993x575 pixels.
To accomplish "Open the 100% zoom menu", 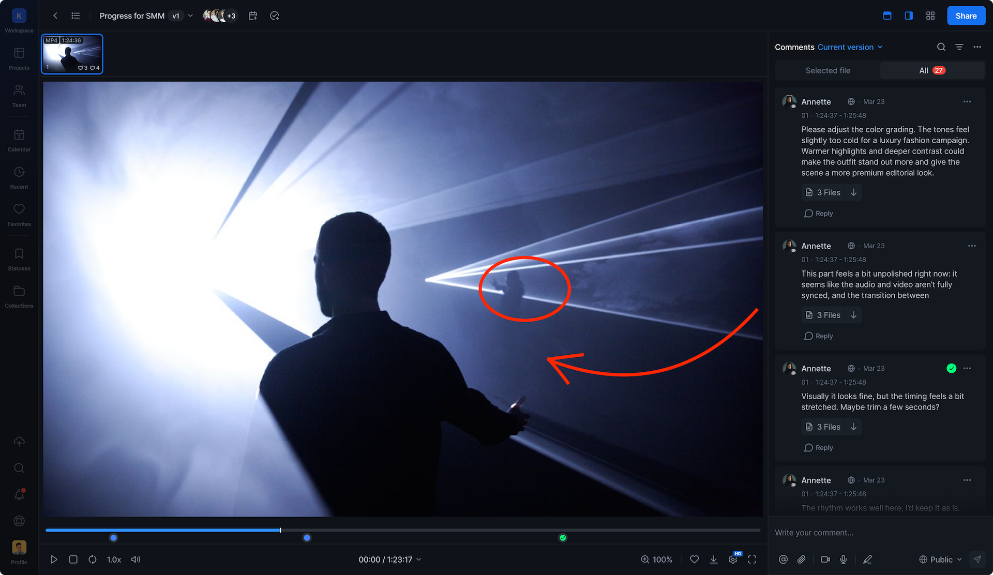I will click(x=657, y=559).
